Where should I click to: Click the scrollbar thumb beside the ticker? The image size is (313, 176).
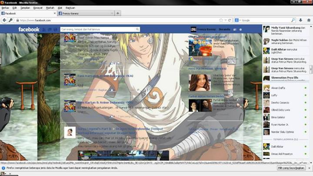311,69
